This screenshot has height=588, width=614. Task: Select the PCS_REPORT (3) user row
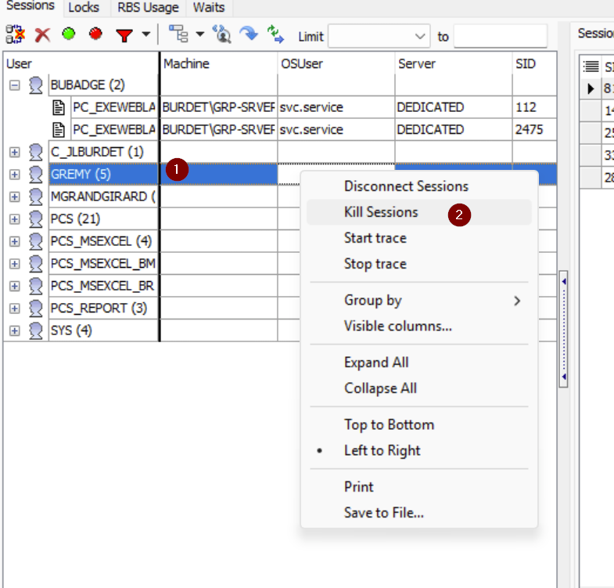103,308
